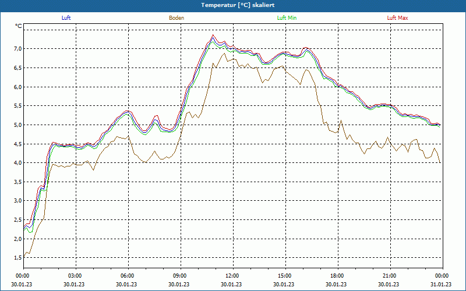Click the chart title "Temperatur [°C] skaliert"
The image size is (466, 291).
click(x=233, y=5)
